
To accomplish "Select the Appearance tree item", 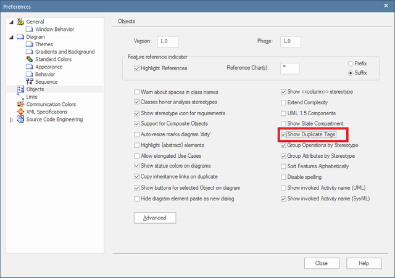I will [49, 67].
